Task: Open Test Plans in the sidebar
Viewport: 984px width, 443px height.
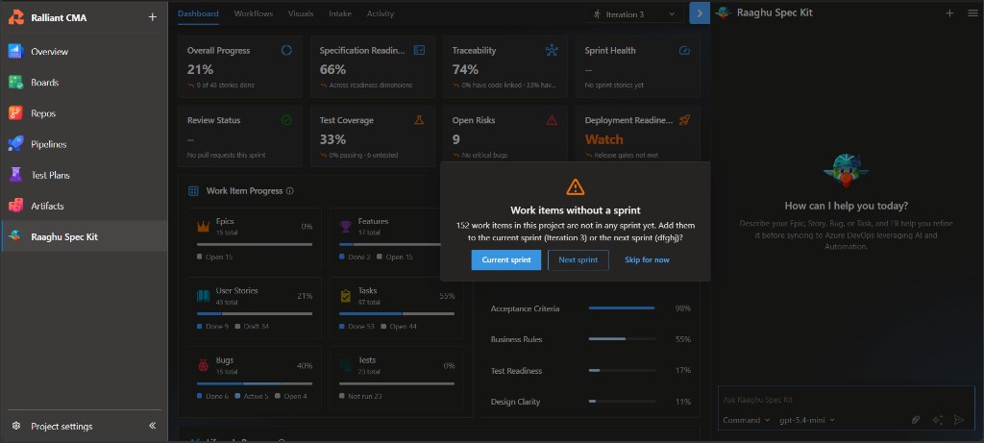Action: (x=85, y=175)
